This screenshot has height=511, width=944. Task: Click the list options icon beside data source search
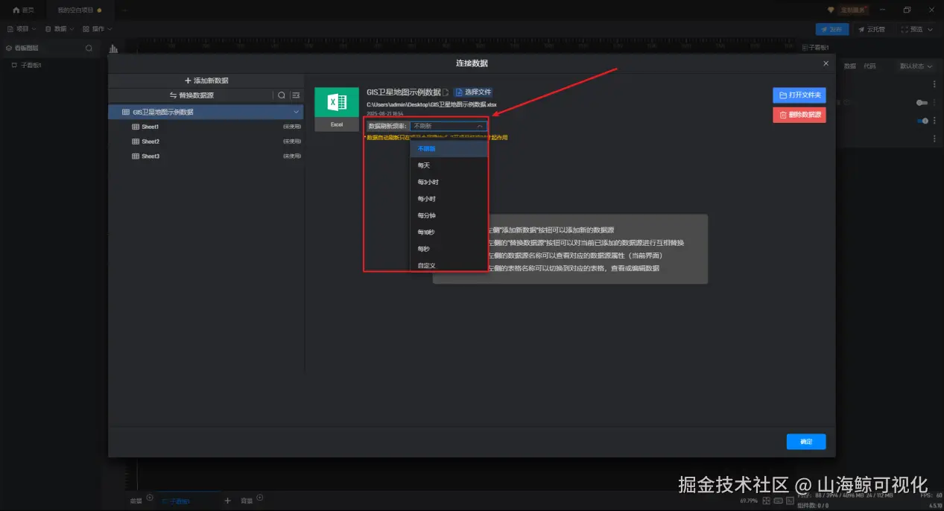point(295,95)
